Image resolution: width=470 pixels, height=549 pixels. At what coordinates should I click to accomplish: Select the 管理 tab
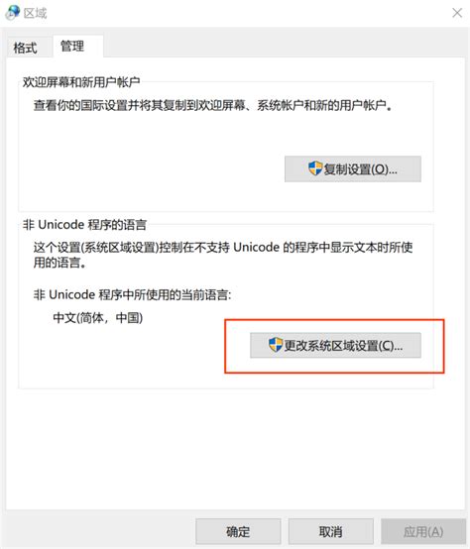coord(72,46)
